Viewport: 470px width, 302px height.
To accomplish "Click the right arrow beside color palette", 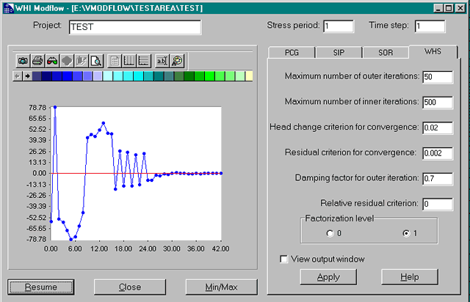I will 27,76.
